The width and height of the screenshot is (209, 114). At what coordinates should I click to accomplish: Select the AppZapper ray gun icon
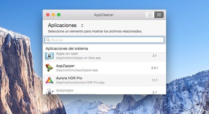point(49,68)
